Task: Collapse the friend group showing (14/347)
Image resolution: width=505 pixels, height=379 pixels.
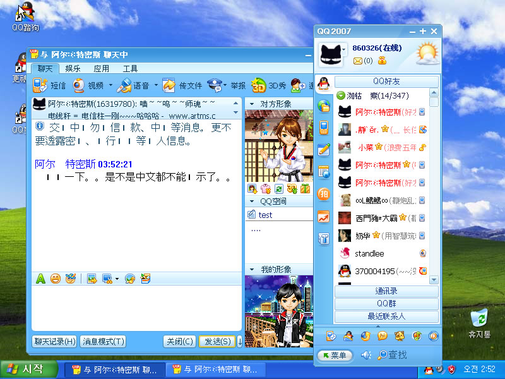Action: (341, 95)
